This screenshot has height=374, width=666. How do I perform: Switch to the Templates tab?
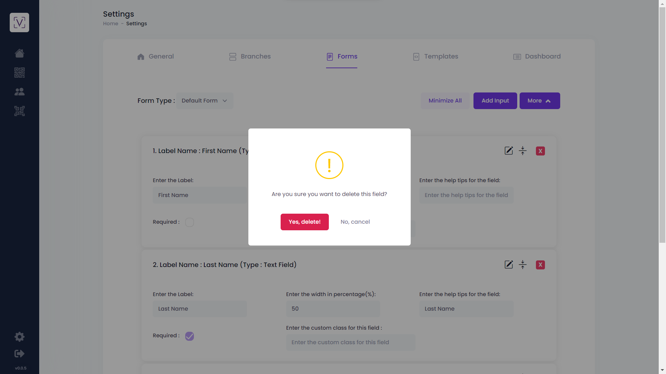click(x=436, y=56)
